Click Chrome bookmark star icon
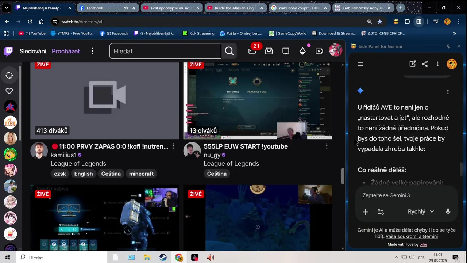Screen dimensions: 467x263 380,22
